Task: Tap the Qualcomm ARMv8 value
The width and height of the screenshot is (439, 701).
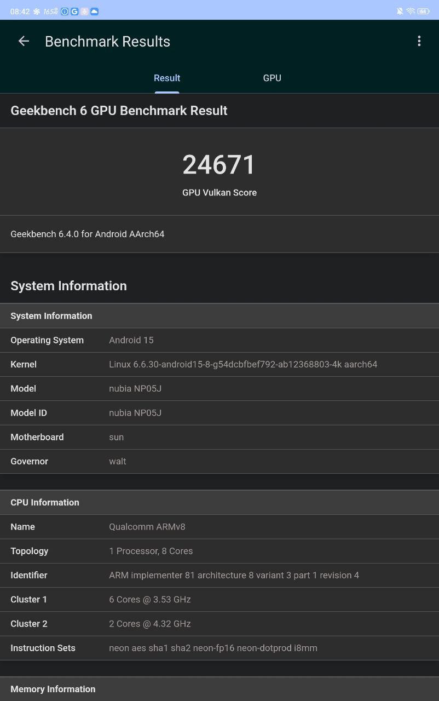Action: [x=147, y=527]
